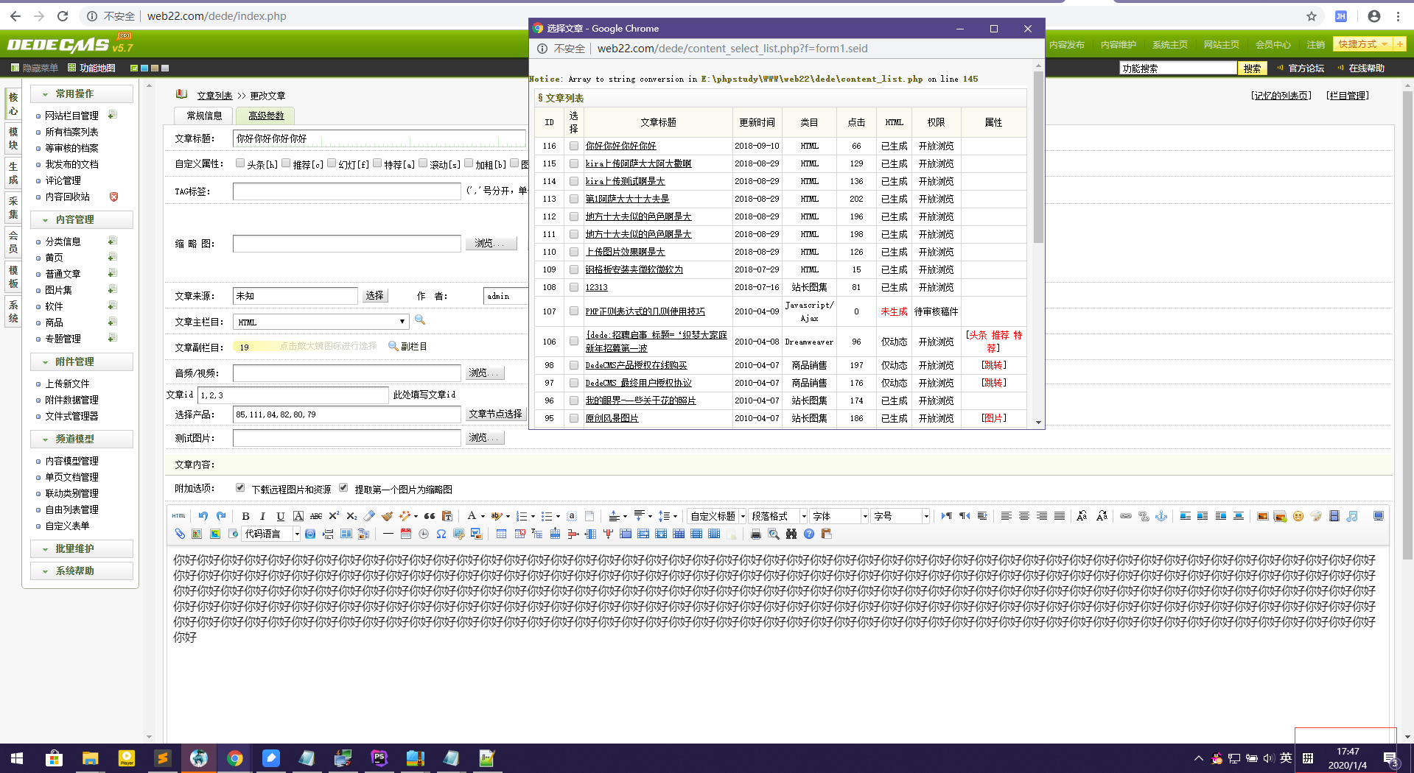The height and width of the screenshot is (773, 1414).
Task: Open 系统主页 in top navigation
Action: (x=1170, y=45)
